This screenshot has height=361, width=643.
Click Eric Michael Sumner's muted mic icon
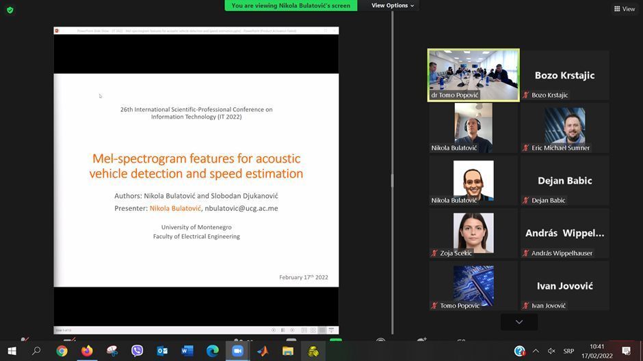tap(525, 148)
